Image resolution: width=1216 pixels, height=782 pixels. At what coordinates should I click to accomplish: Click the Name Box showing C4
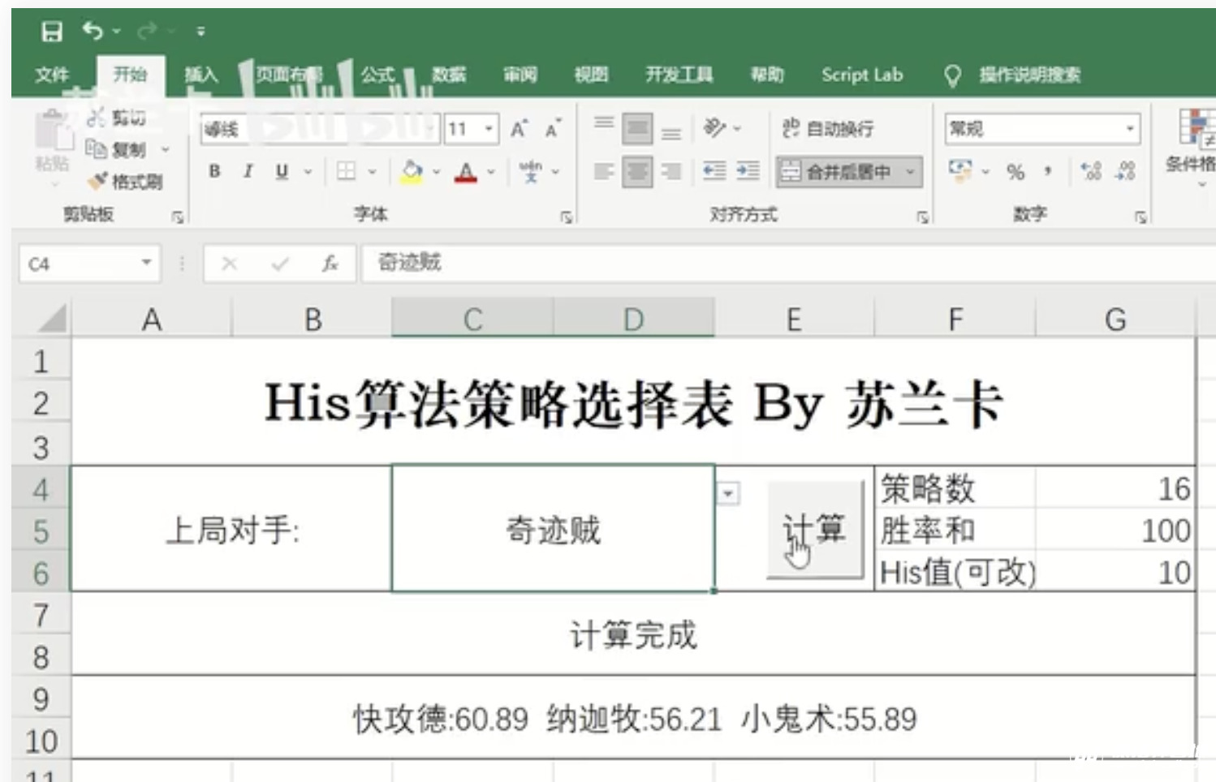pos(81,264)
